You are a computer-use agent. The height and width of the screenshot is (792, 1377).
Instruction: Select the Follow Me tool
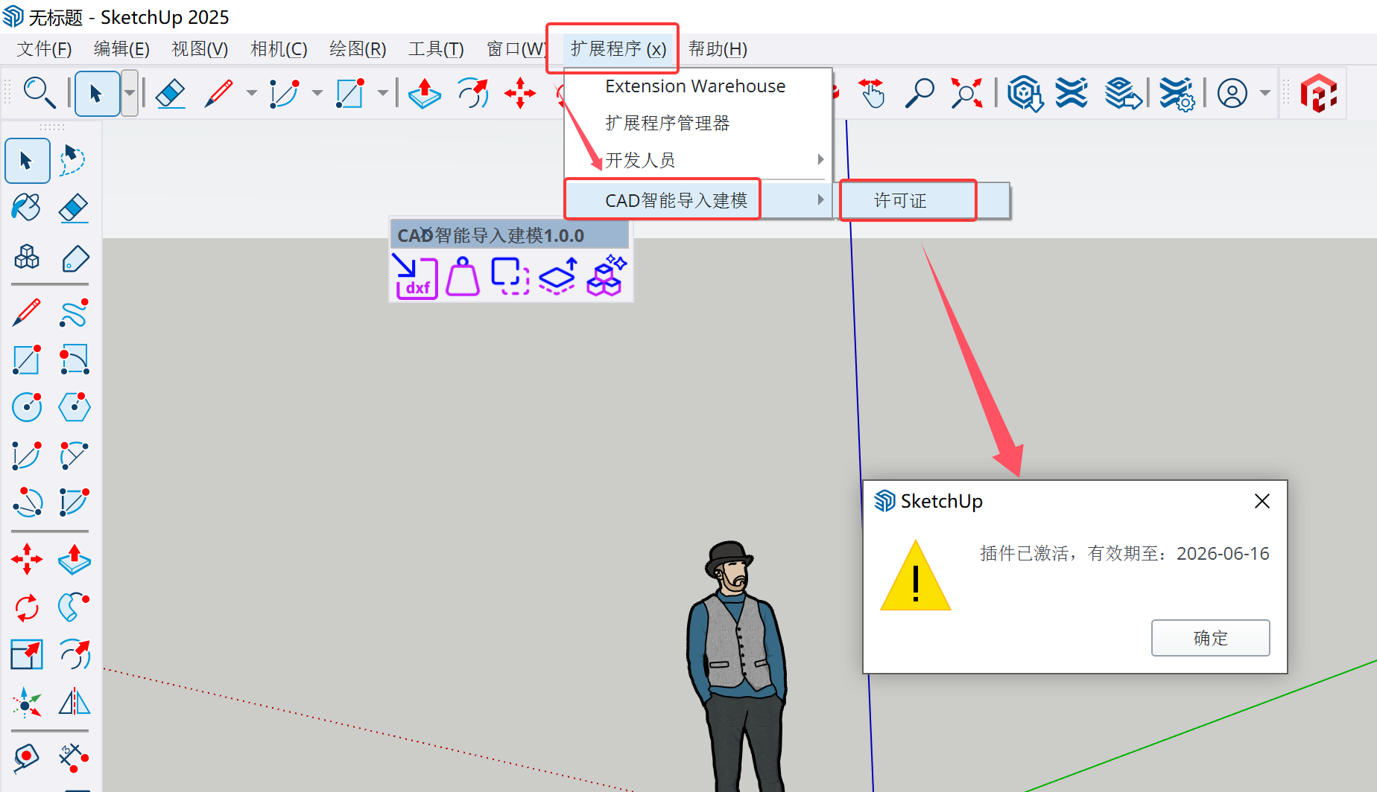tap(74, 607)
